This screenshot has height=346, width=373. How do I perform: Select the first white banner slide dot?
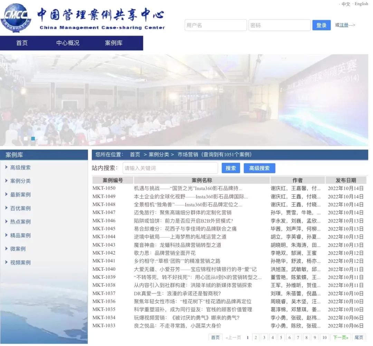point(26,138)
